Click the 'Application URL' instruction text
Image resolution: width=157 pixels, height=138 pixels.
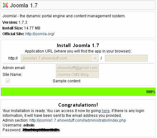[78, 51]
